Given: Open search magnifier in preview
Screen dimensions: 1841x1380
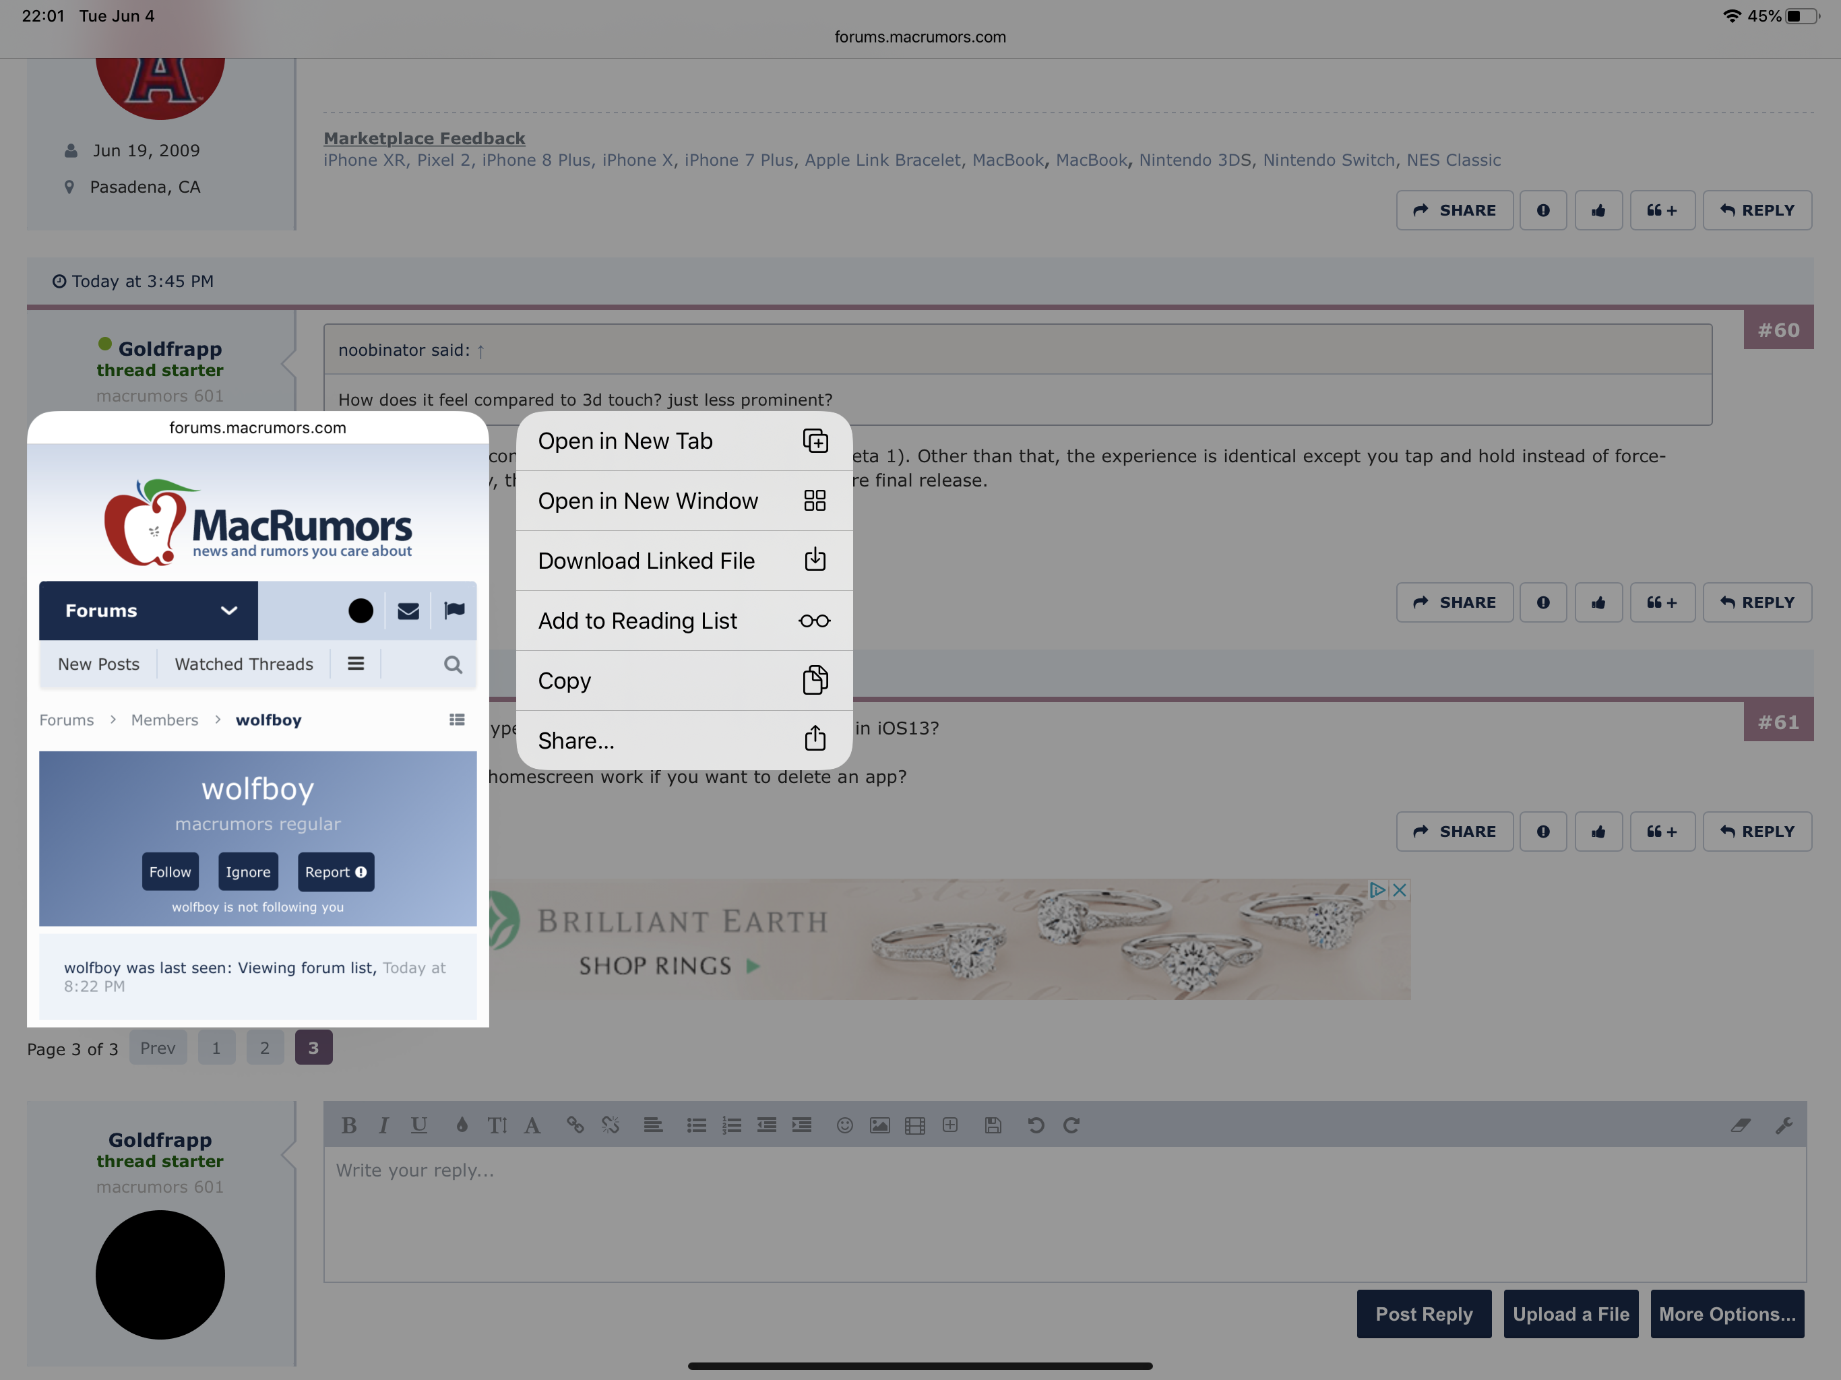Looking at the screenshot, I should tap(453, 664).
